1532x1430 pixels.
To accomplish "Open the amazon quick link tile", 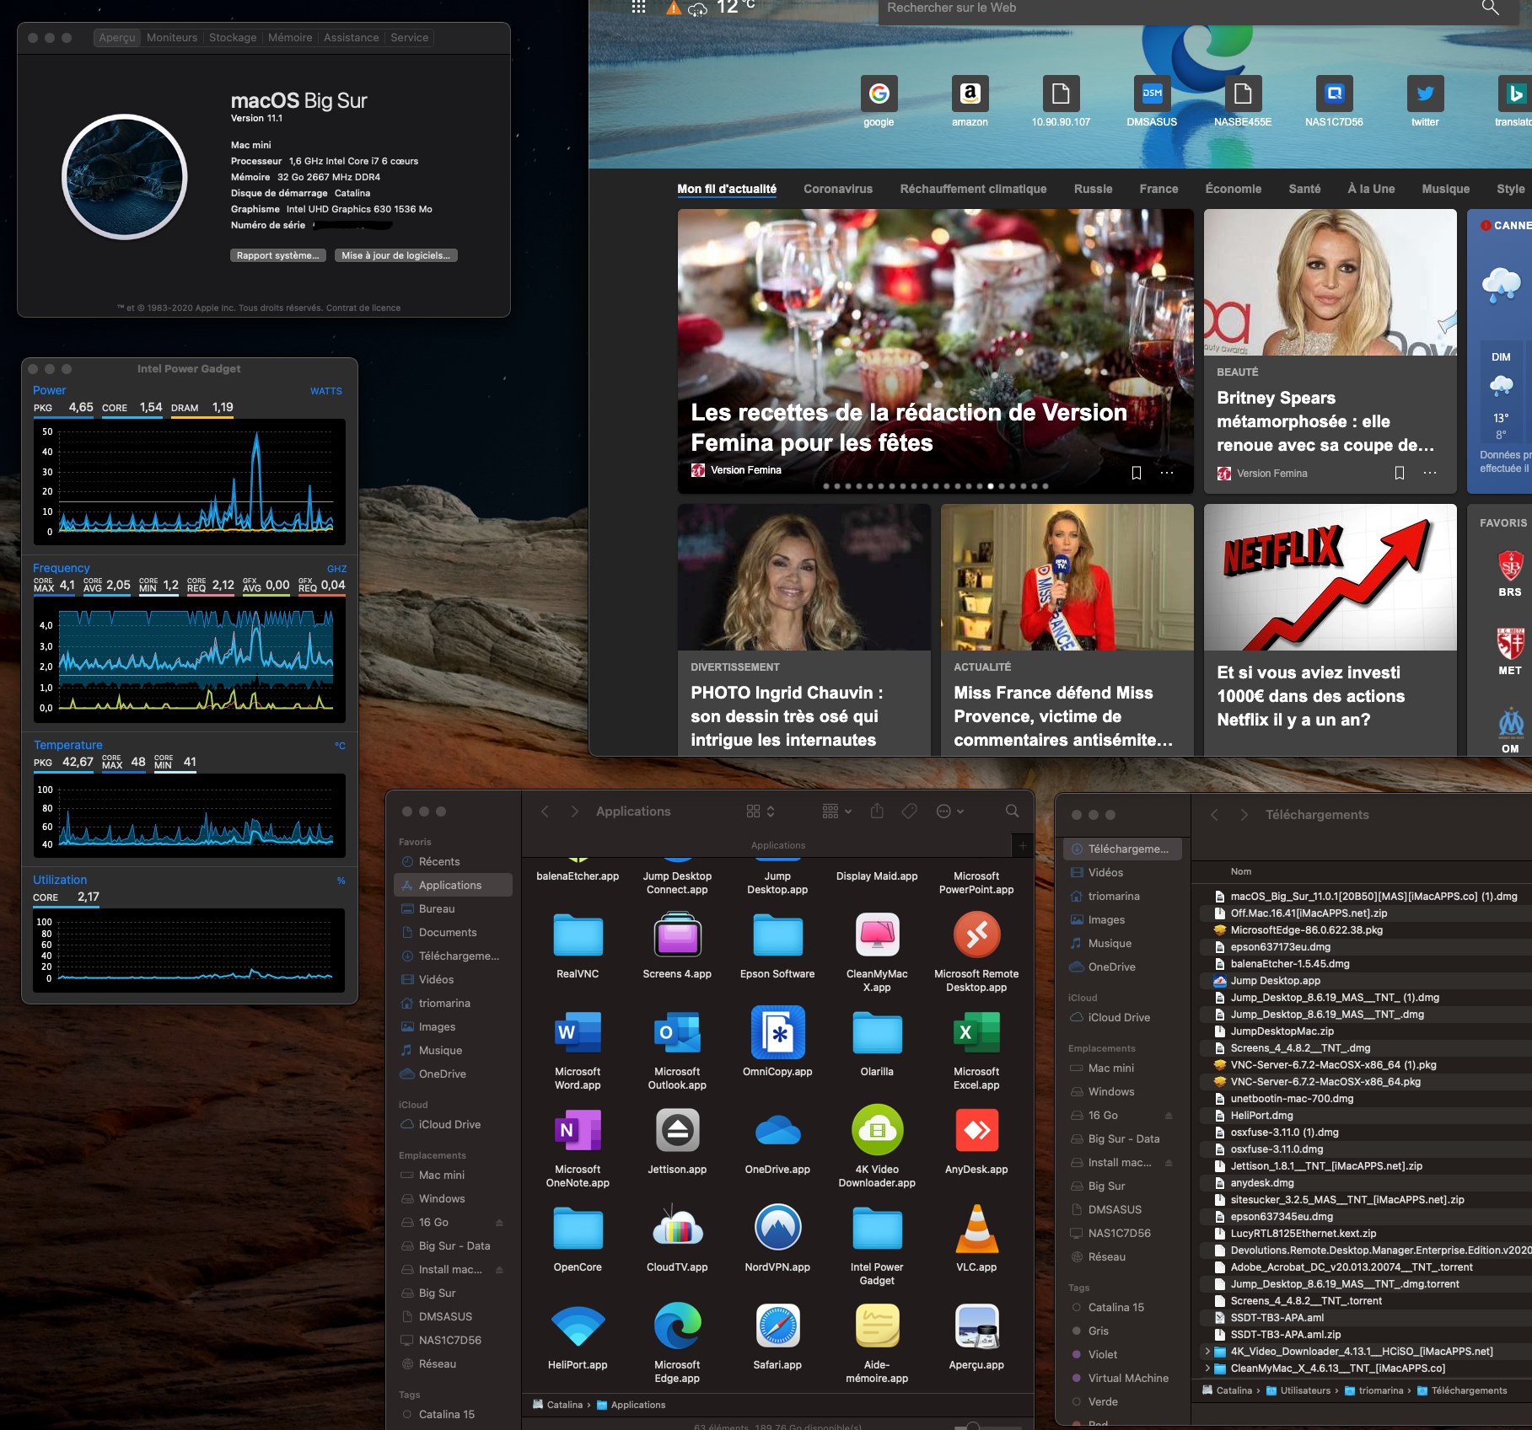I will tap(970, 94).
